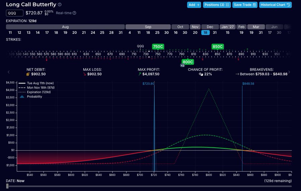
Task: Click the x2 quantity badge under 800C
Action: [183, 65]
